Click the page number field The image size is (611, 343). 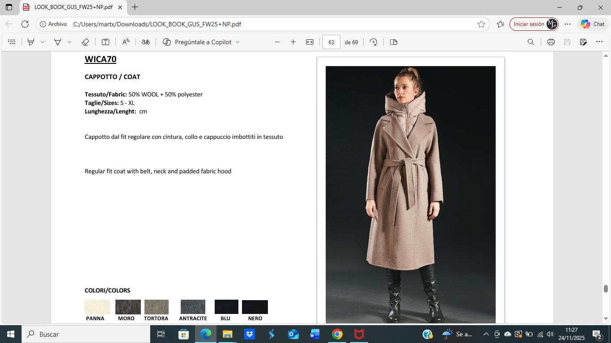pyautogui.click(x=331, y=42)
